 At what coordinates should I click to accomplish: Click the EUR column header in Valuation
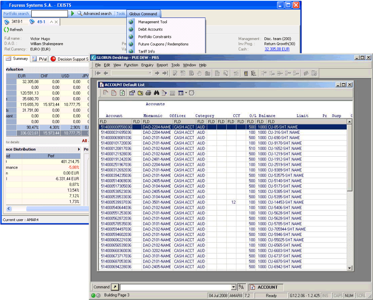tap(22, 76)
